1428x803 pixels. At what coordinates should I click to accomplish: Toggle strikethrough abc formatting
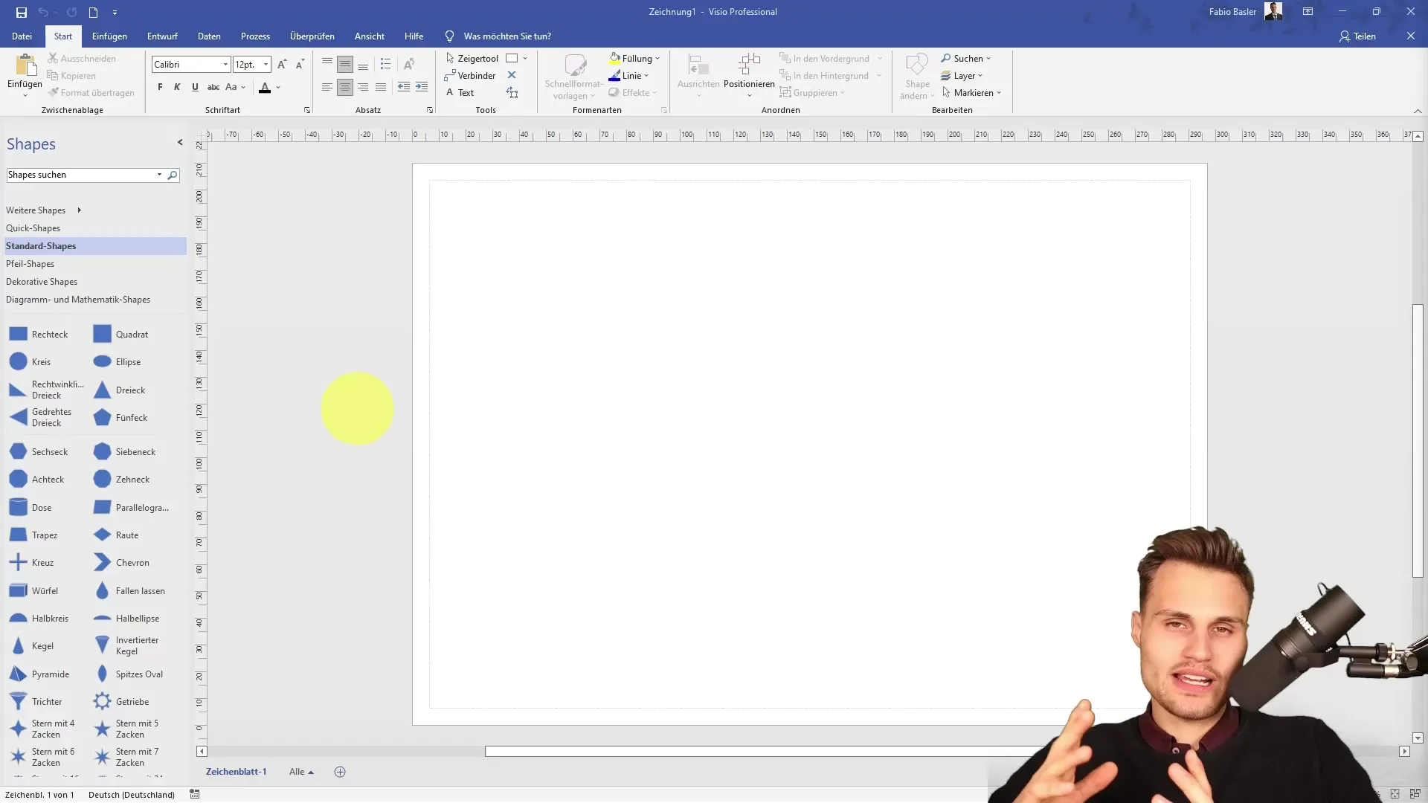tap(213, 87)
